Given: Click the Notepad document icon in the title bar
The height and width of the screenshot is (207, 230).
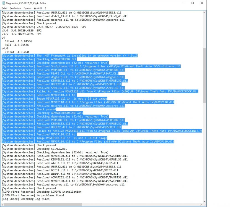Looking at the screenshot, I should [x=4, y=3].
